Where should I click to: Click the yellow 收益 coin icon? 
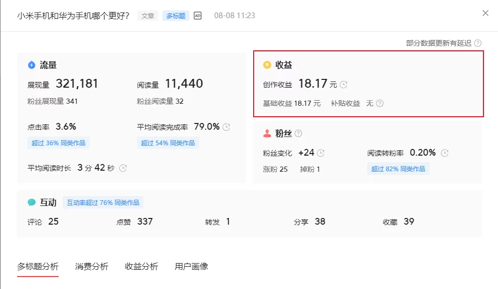tap(267, 65)
